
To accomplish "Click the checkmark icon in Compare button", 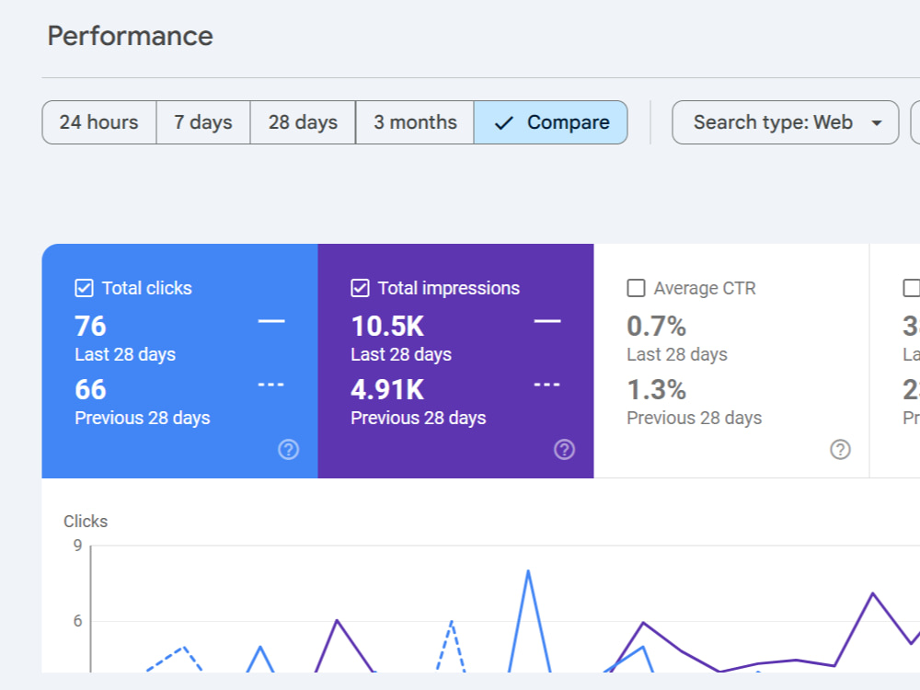I will tap(504, 122).
